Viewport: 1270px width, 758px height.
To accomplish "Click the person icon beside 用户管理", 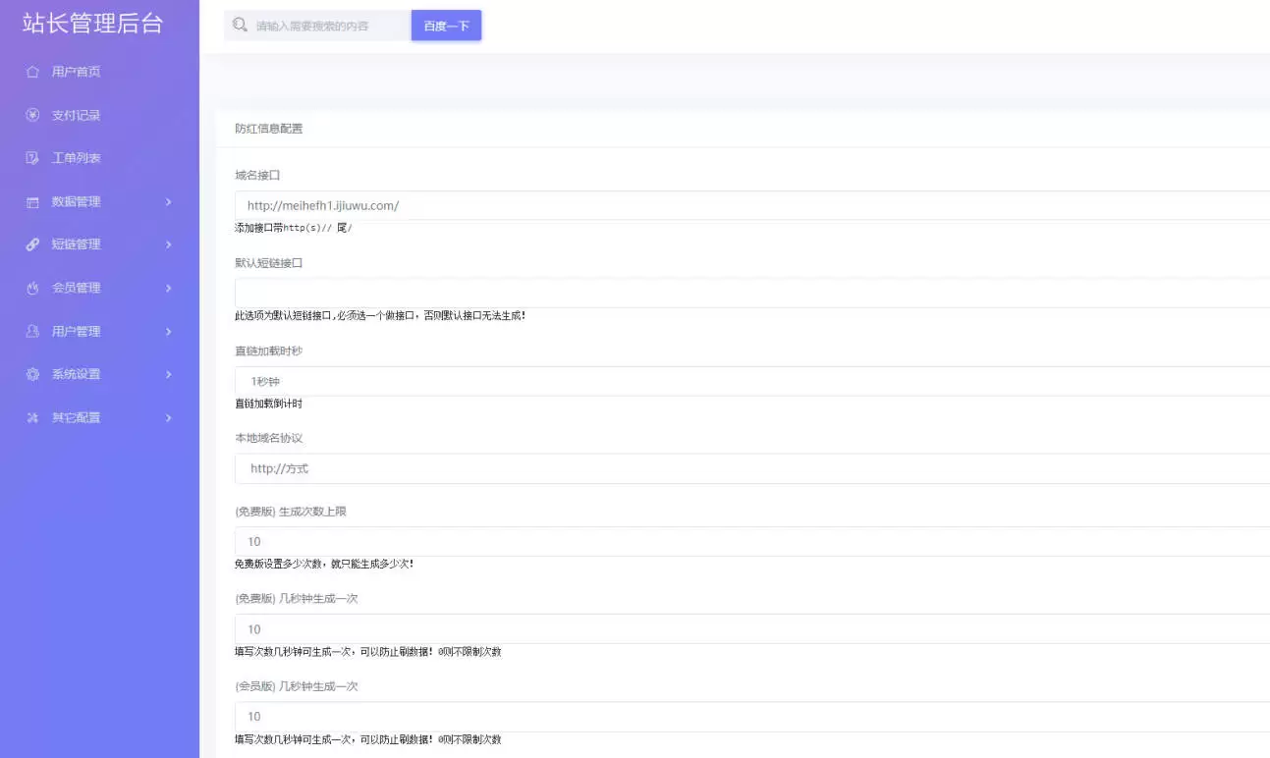I will (x=32, y=331).
